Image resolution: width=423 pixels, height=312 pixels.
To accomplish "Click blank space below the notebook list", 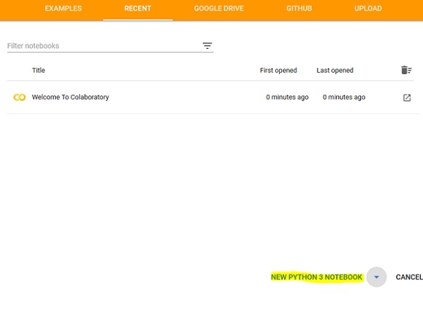I will 211,184.
